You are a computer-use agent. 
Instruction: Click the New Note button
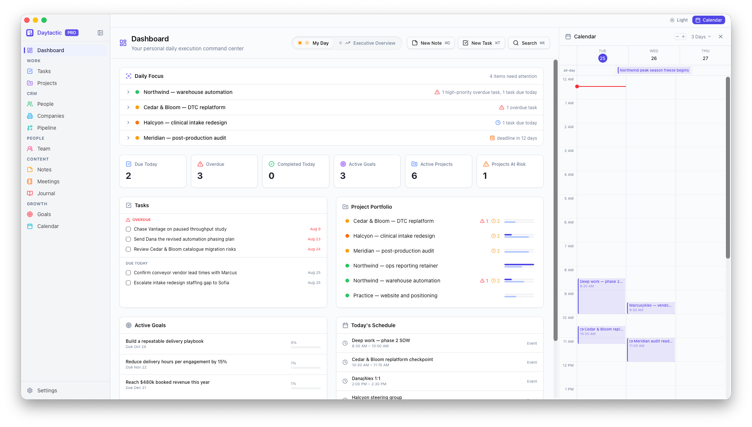tap(431, 43)
